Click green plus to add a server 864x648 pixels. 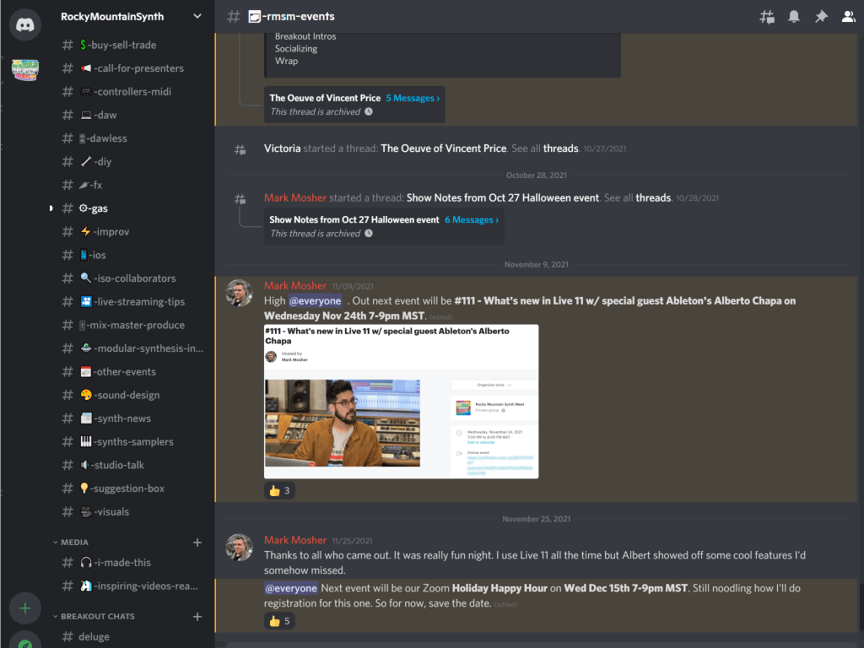(25, 607)
